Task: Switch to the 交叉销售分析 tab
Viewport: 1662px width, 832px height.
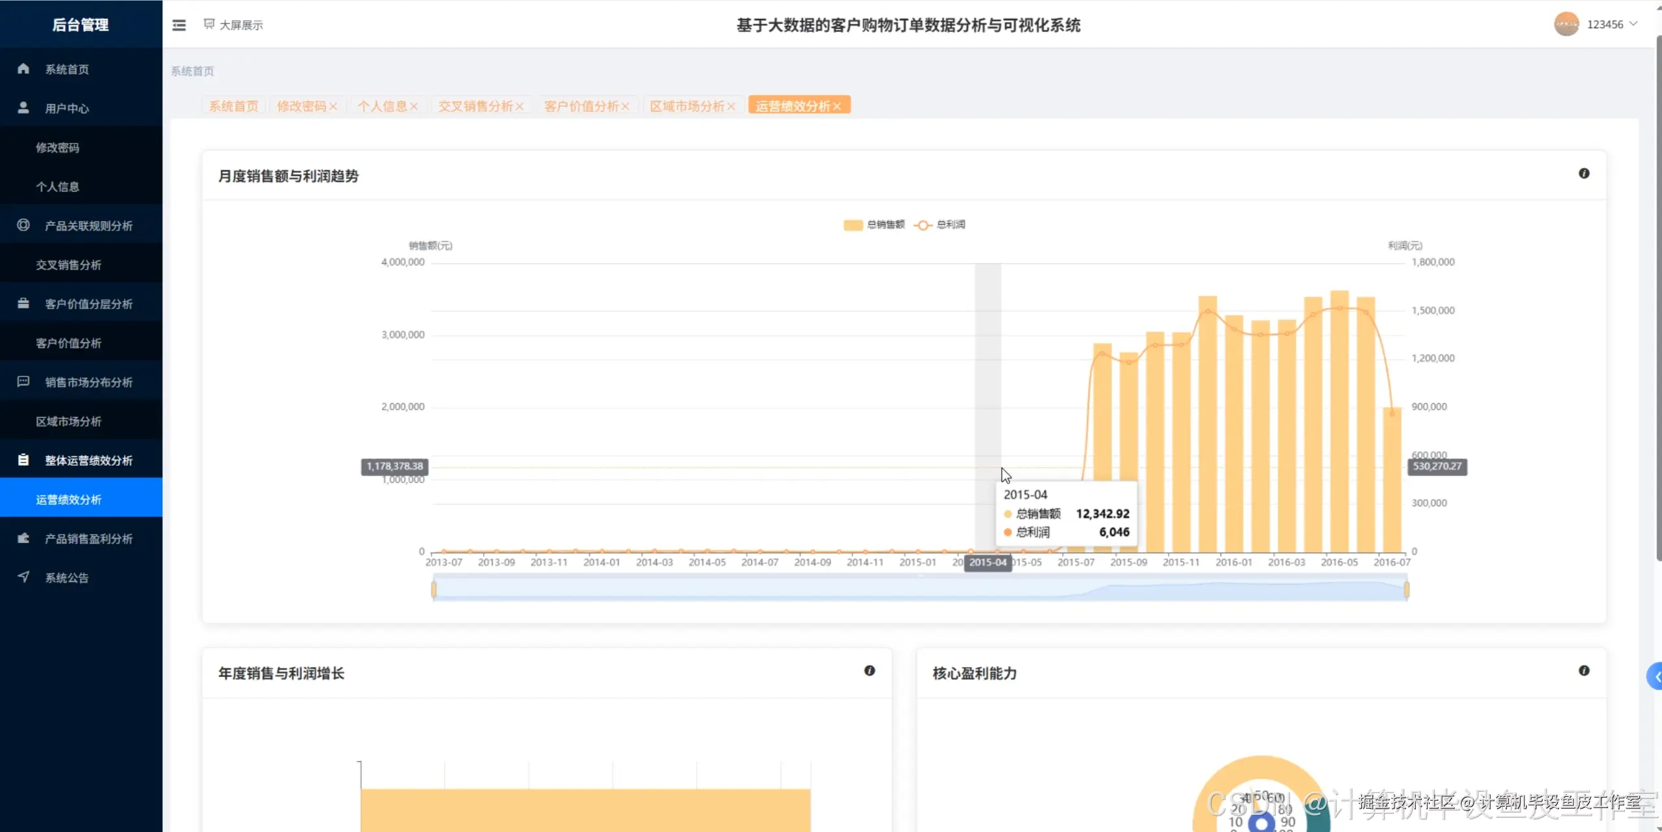Action: coord(475,106)
